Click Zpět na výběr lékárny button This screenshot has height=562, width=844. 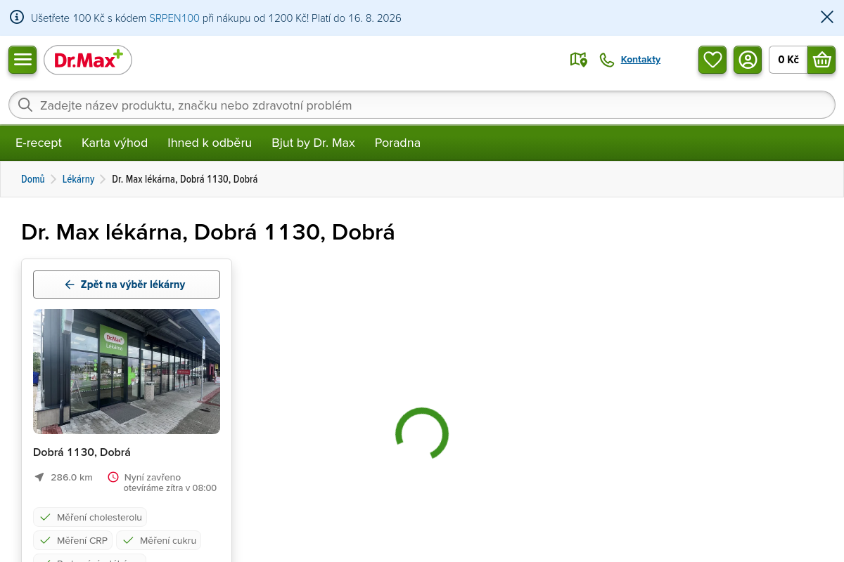127,285
